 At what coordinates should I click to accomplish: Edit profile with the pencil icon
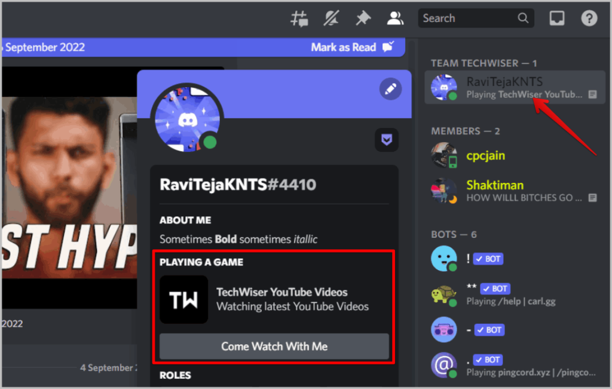(390, 89)
